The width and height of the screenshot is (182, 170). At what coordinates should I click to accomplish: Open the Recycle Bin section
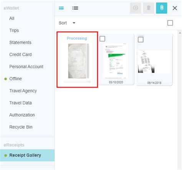point(21,127)
